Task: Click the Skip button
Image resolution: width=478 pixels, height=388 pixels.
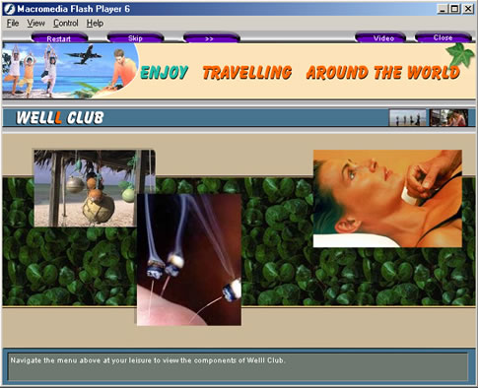Action: (135, 37)
